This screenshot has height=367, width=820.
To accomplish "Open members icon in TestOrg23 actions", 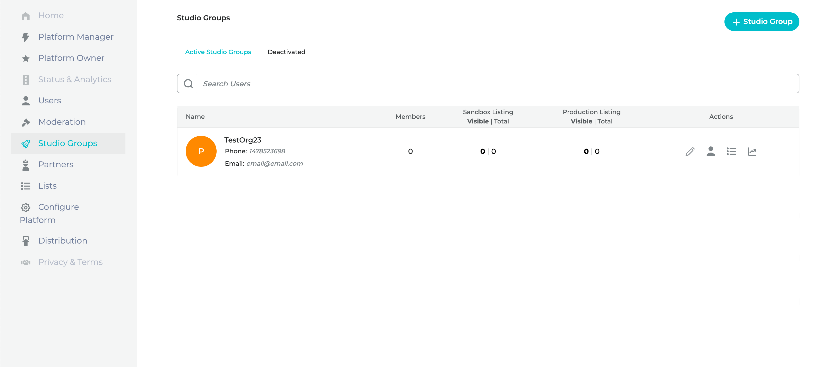I will pyautogui.click(x=711, y=152).
